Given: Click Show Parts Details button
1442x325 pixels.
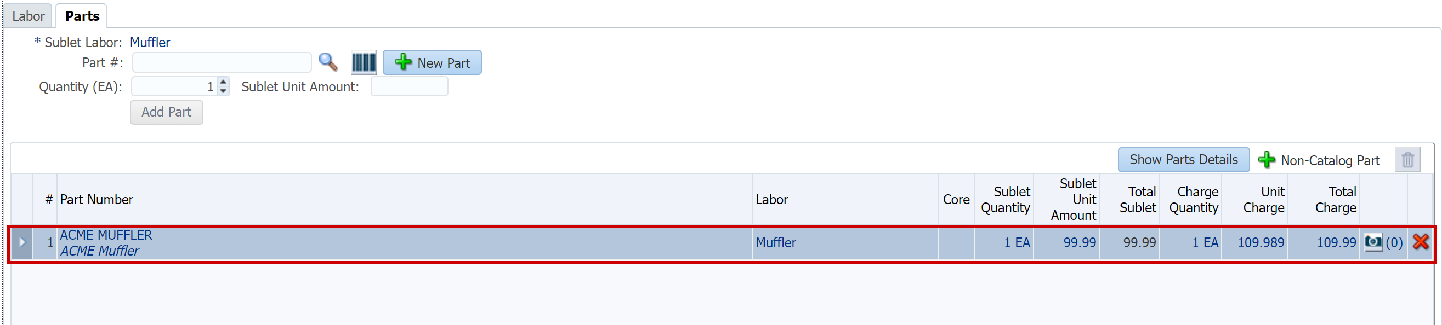Looking at the screenshot, I should [1183, 160].
